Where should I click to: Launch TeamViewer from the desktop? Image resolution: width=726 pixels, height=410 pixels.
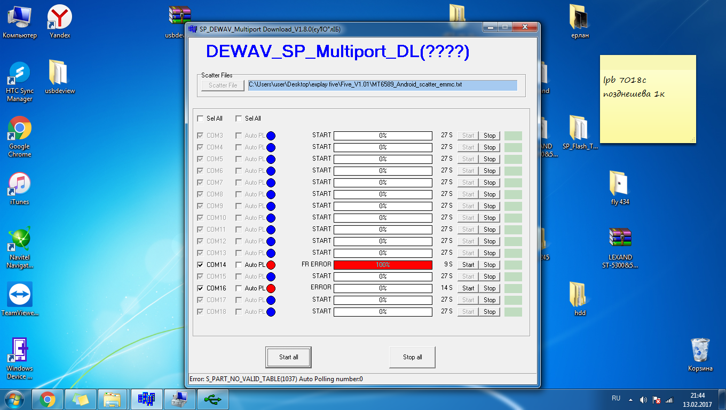tap(20, 295)
